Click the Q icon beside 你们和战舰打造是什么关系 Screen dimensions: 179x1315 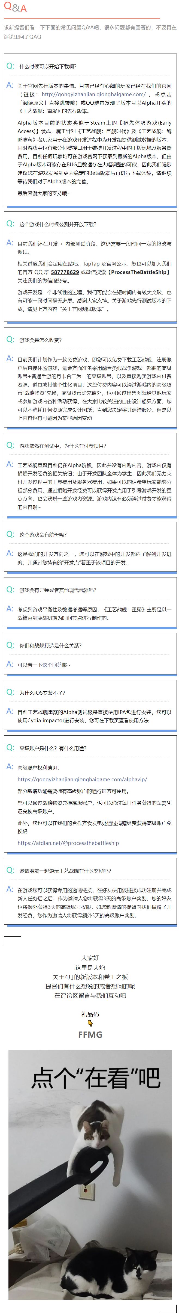click(x=10, y=645)
